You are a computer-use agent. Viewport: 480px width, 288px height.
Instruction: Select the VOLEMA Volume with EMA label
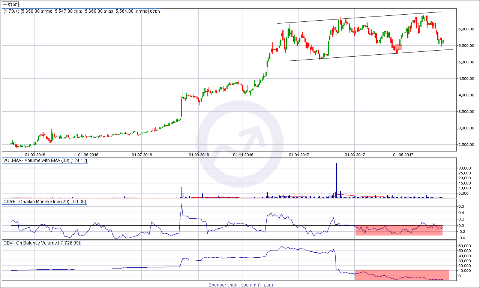(x=45, y=160)
